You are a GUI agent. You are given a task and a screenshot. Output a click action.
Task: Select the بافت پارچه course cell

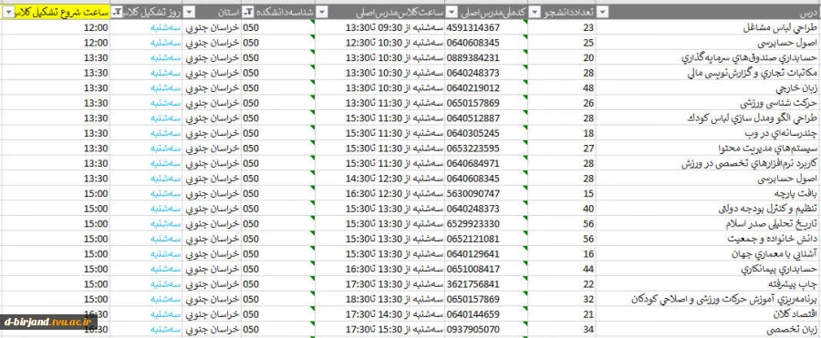click(708, 194)
